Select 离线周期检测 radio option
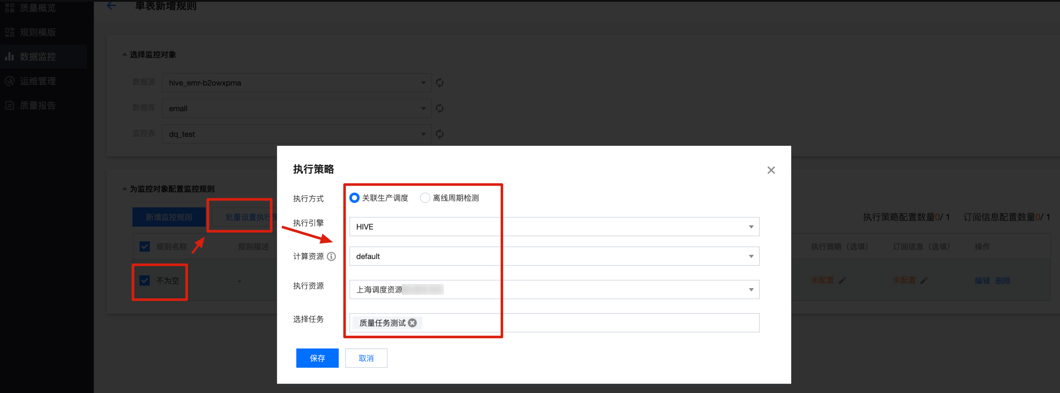1060x393 pixels. [x=425, y=198]
